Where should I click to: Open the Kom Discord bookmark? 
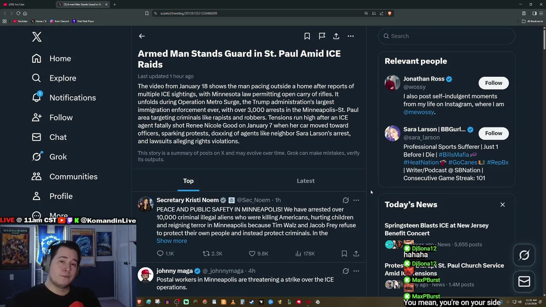click(59, 21)
